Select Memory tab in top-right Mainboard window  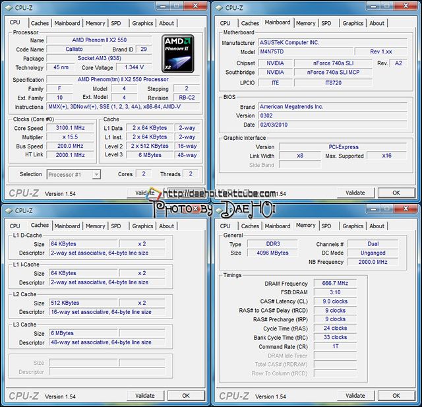coord(305,23)
